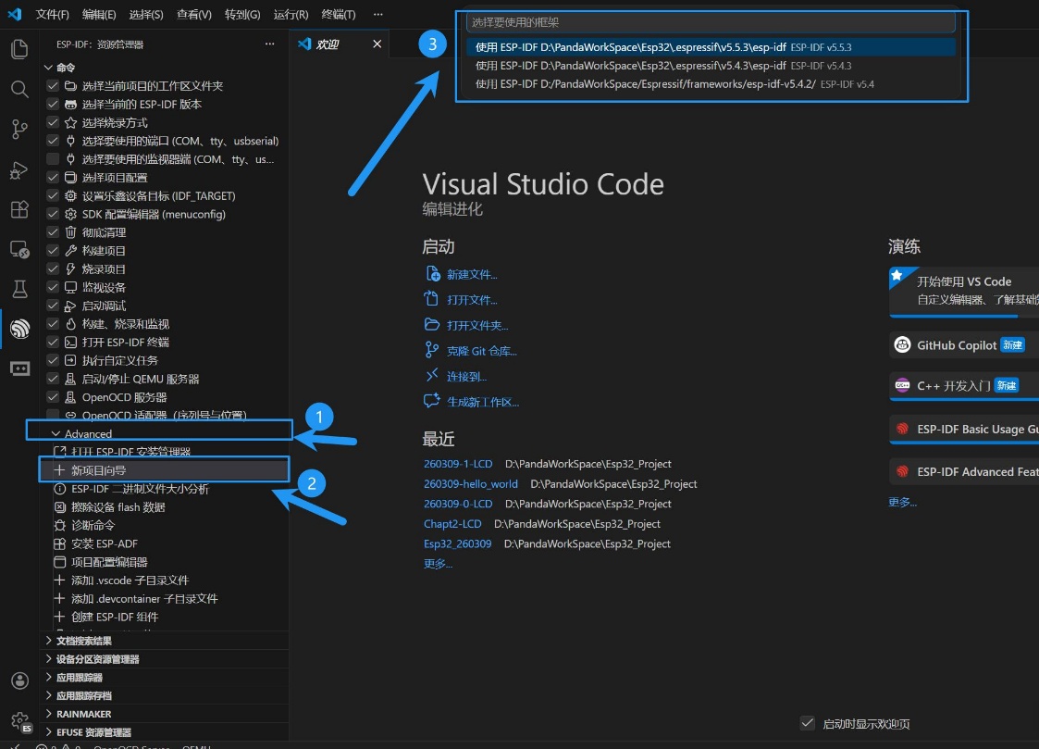Screen dimensions: 1039x749
Task: Open the Testing flask icon
Action: pyautogui.click(x=19, y=289)
